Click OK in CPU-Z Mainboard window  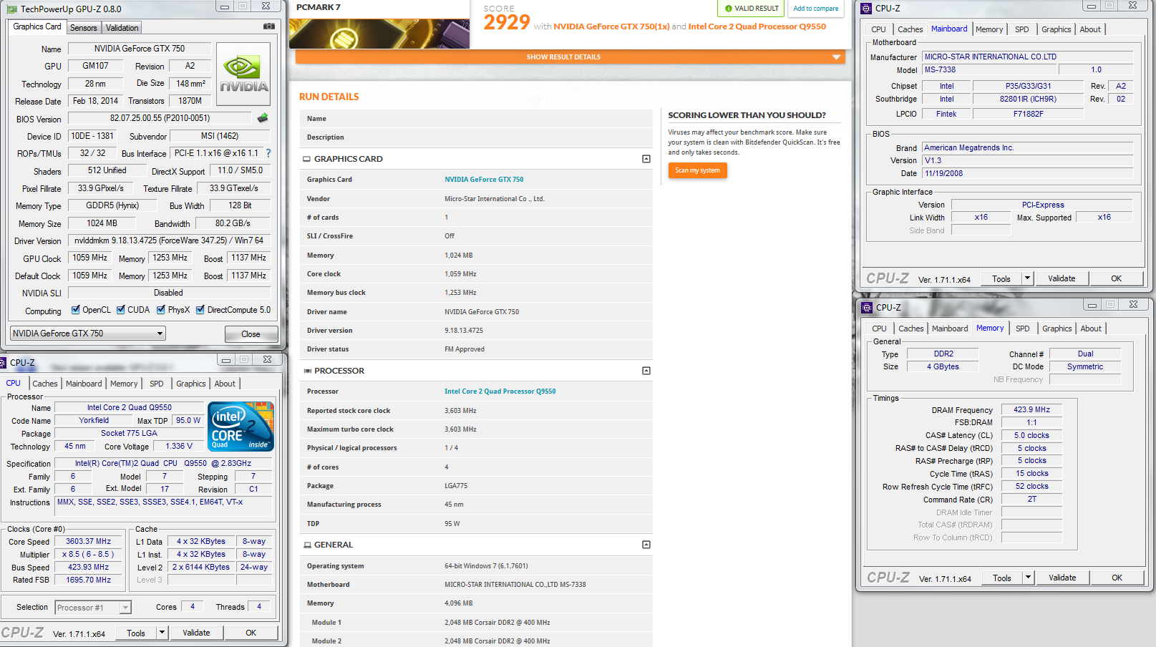click(1117, 278)
